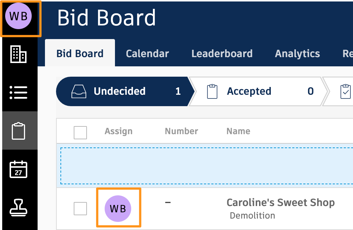
Task: Open the list view sidebar icon
Action: (x=18, y=92)
